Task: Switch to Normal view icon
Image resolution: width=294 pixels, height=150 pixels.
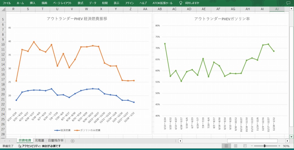Action: (226, 146)
